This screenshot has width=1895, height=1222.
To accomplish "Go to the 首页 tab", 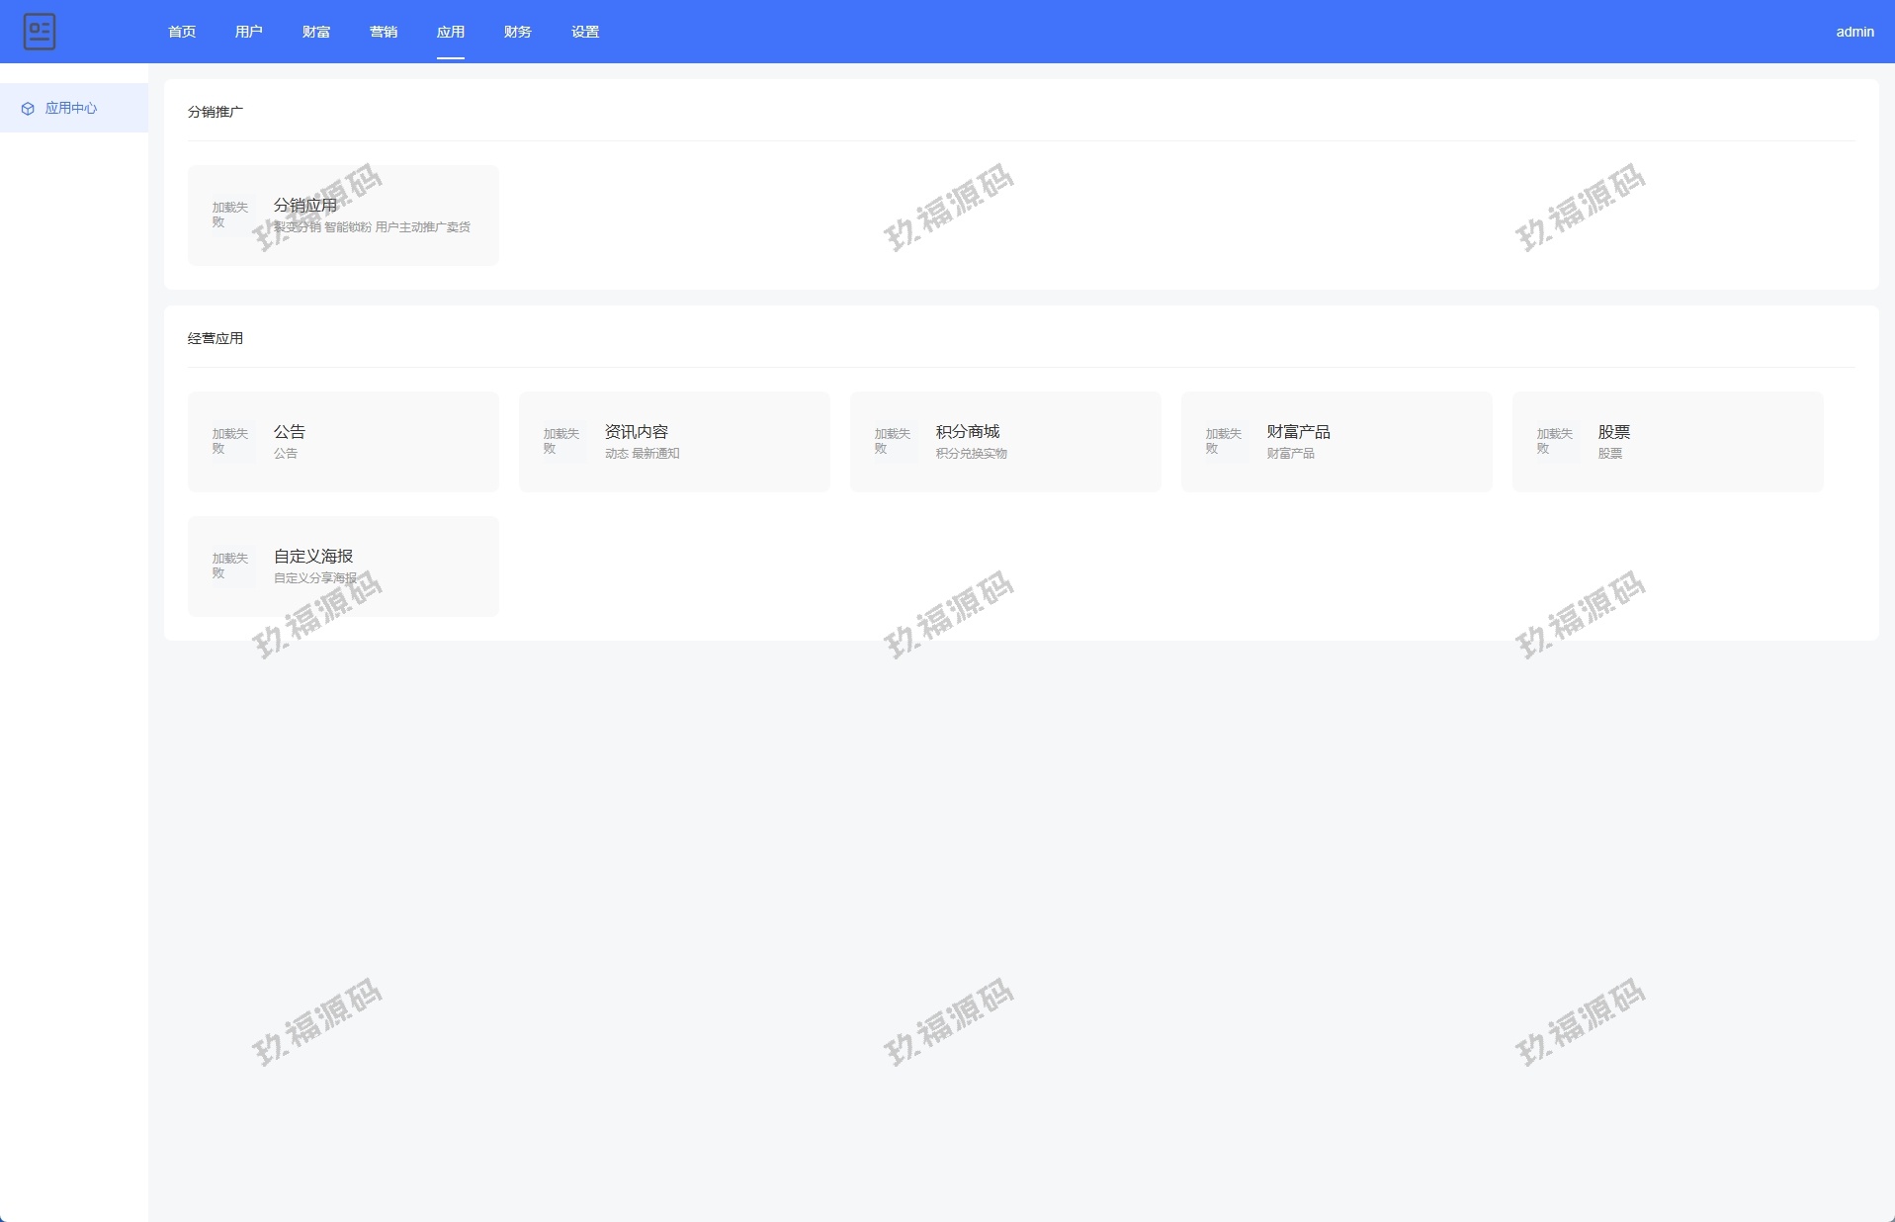I will tap(182, 32).
